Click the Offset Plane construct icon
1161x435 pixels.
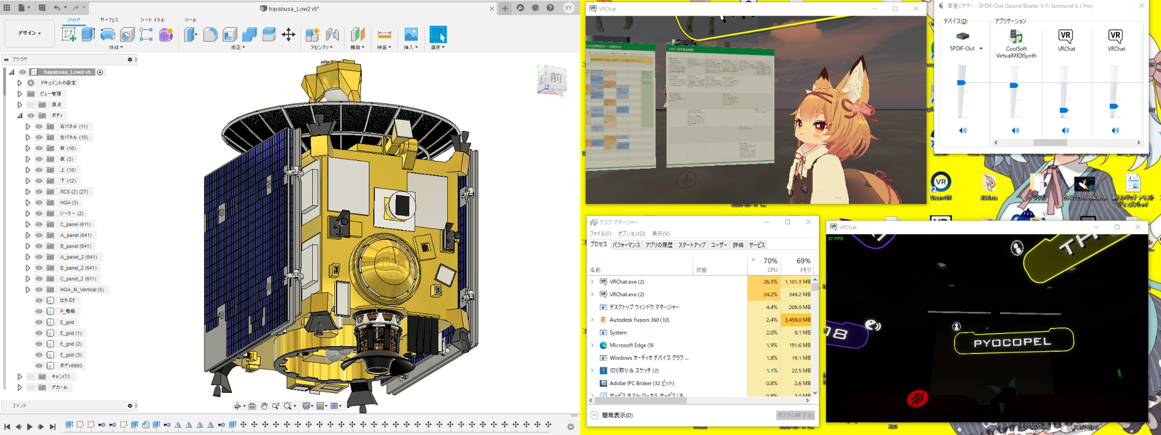tap(358, 34)
